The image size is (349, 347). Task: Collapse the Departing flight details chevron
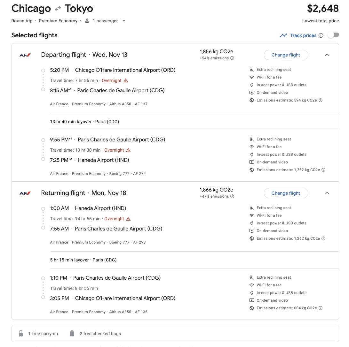pyautogui.click(x=327, y=55)
